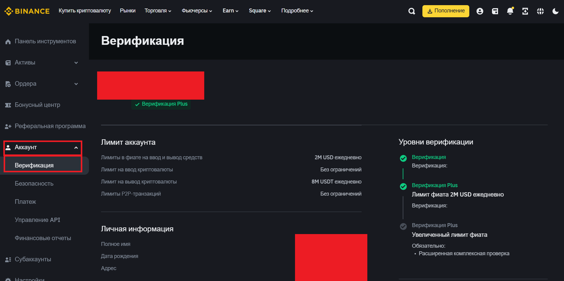Open the language globe icon
564x281 pixels.
click(x=540, y=11)
